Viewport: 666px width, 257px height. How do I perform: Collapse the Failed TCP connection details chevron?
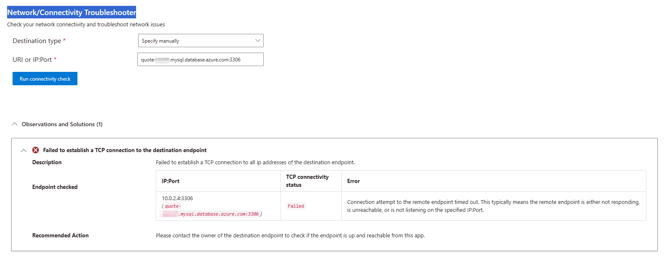23,150
